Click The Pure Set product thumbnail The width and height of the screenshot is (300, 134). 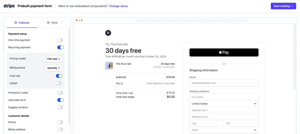click(x=109, y=65)
